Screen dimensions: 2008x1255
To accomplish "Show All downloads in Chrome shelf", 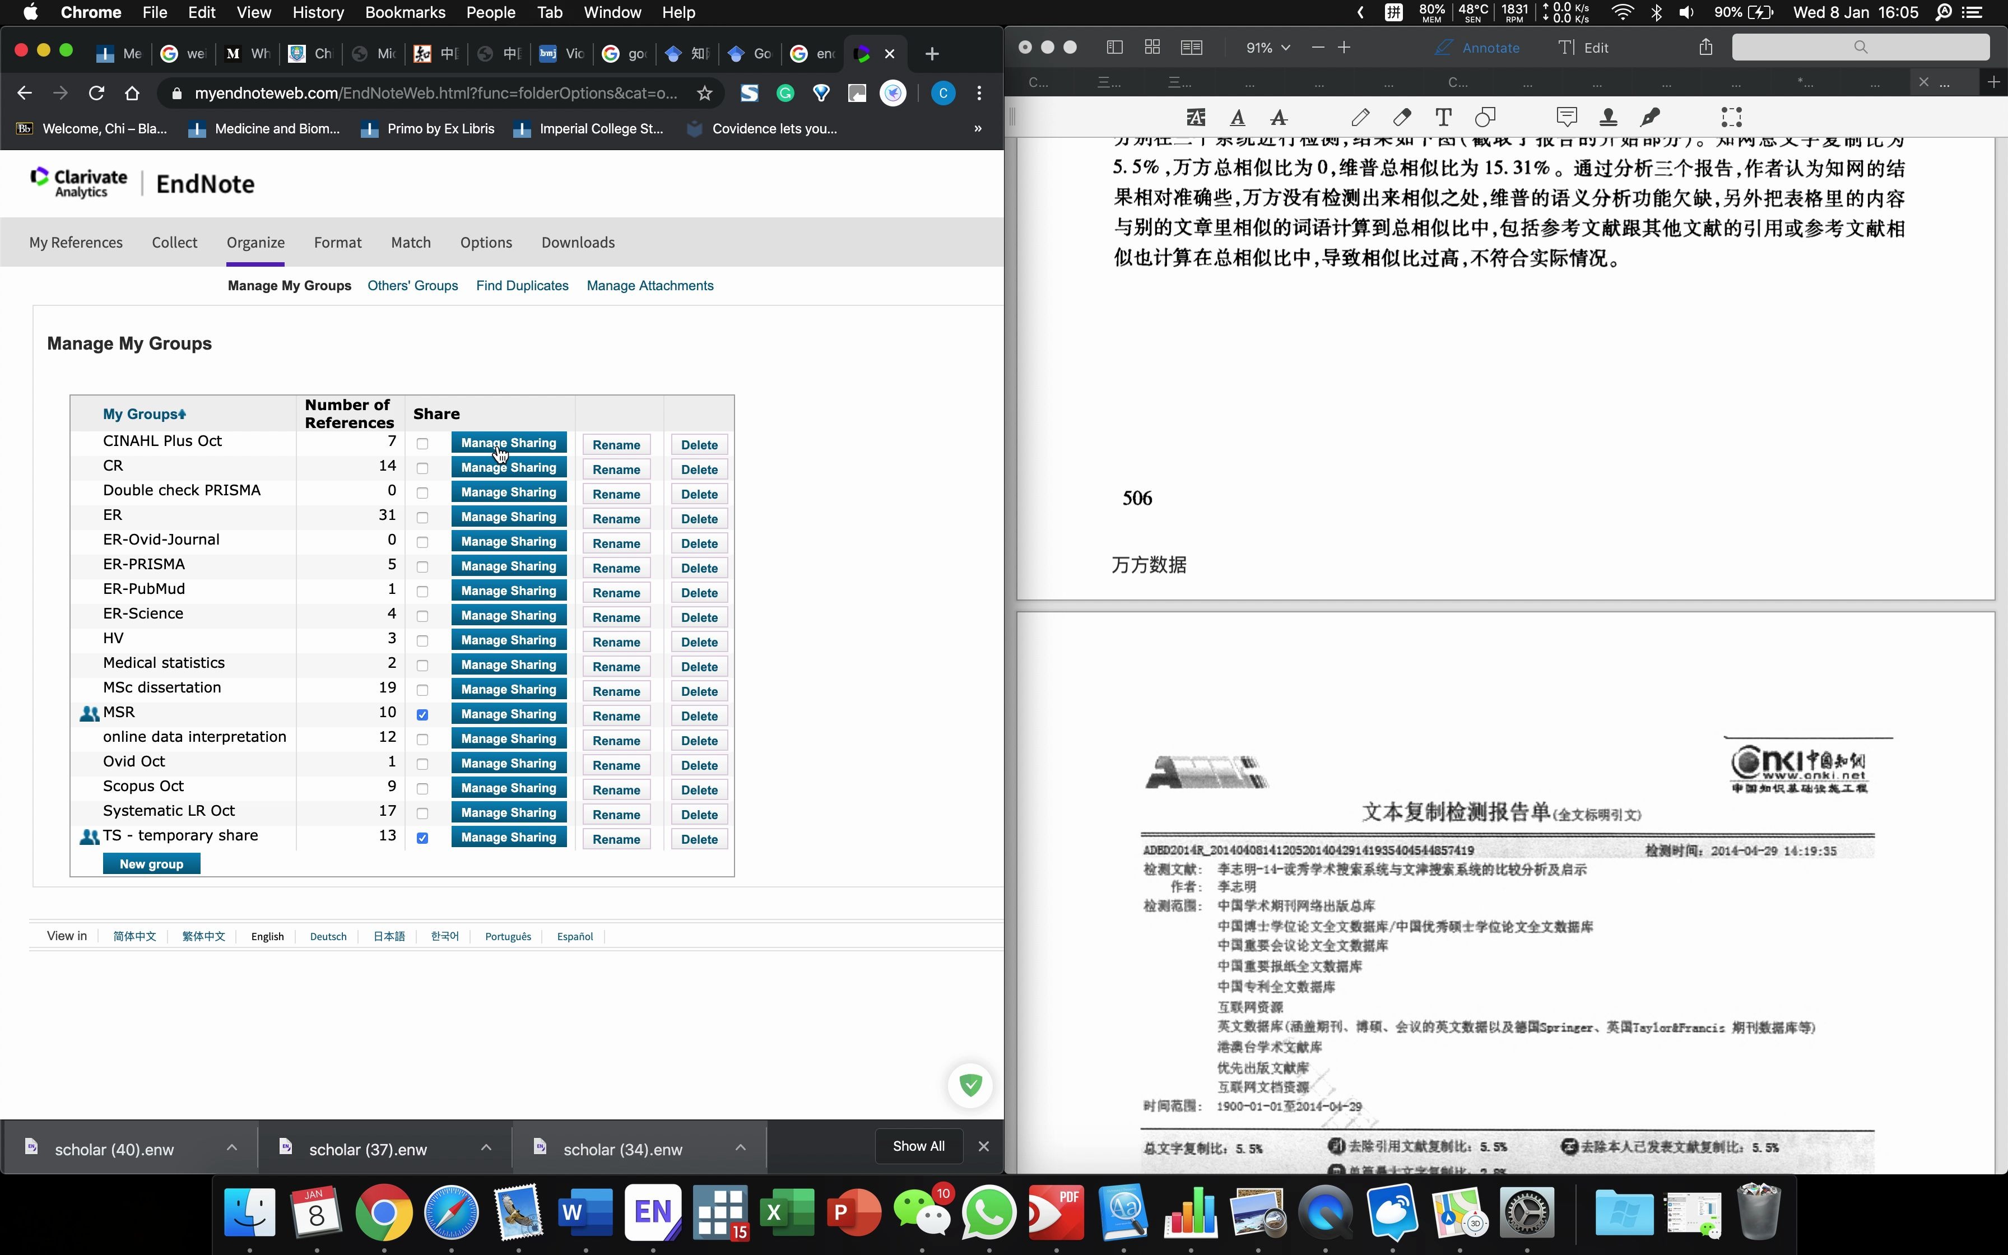I will click(x=918, y=1146).
